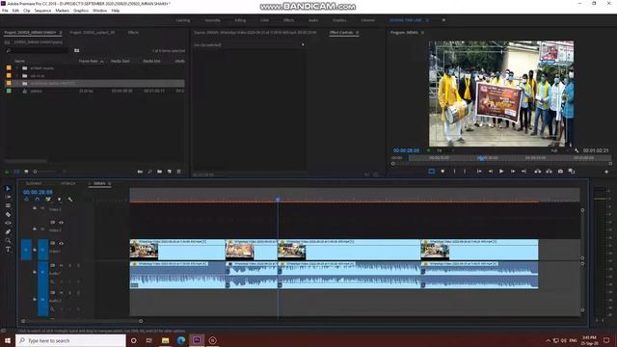Mark Out point in program monitor
The width and height of the screenshot is (617, 347).
click(465, 172)
